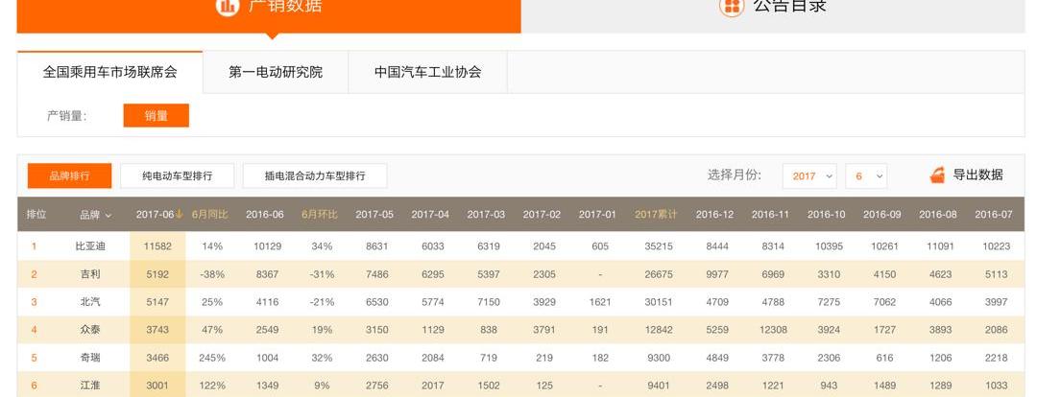Click the 2017-03 column header

[486, 215]
